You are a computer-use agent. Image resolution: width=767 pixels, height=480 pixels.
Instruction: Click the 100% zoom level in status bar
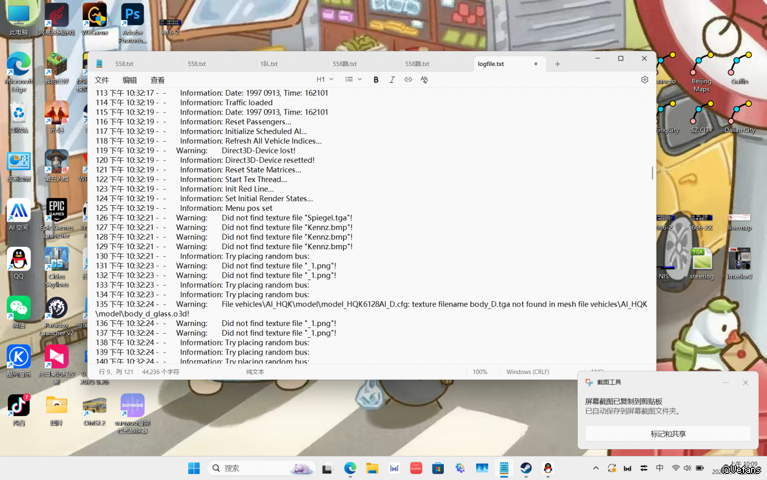click(x=480, y=372)
